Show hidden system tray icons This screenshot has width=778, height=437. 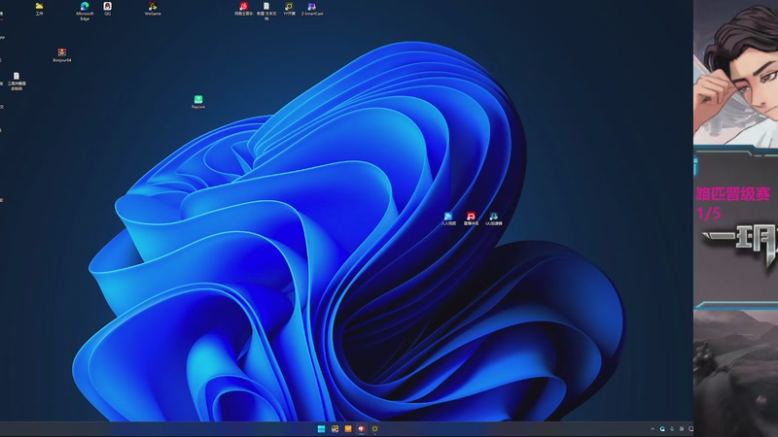(653, 429)
